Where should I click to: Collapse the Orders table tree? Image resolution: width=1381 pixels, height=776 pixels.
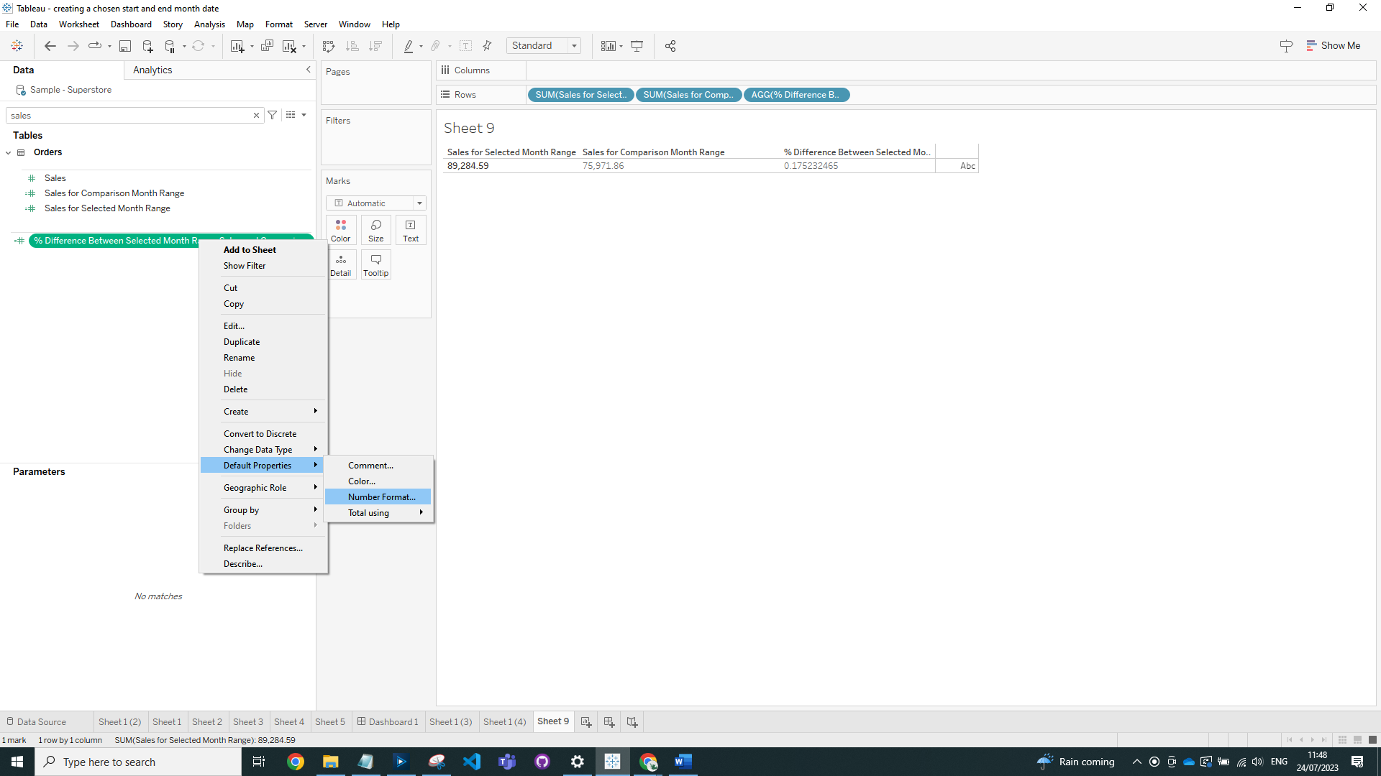(x=9, y=152)
